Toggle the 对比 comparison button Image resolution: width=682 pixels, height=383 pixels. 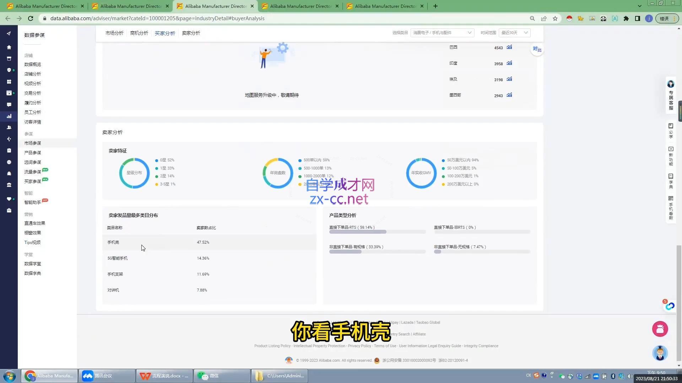click(537, 50)
